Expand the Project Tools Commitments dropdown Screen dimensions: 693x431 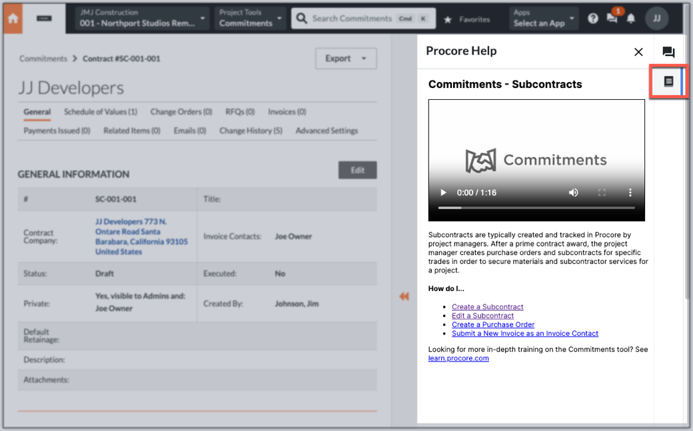pos(250,19)
